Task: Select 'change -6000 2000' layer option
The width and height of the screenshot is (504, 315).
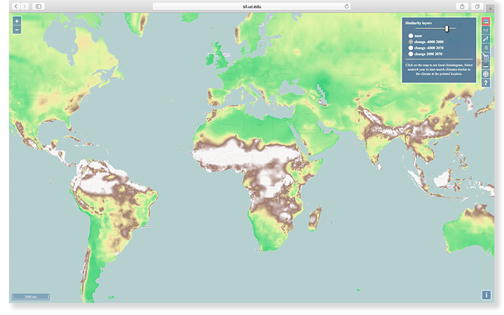Action: 410,41
